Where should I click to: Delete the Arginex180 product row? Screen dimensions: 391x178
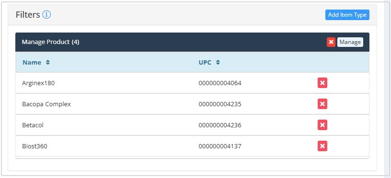coord(322,83)
